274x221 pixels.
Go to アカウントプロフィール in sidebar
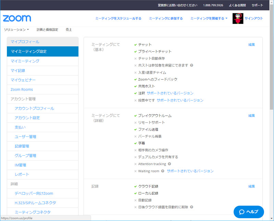(x=34, y=108)
